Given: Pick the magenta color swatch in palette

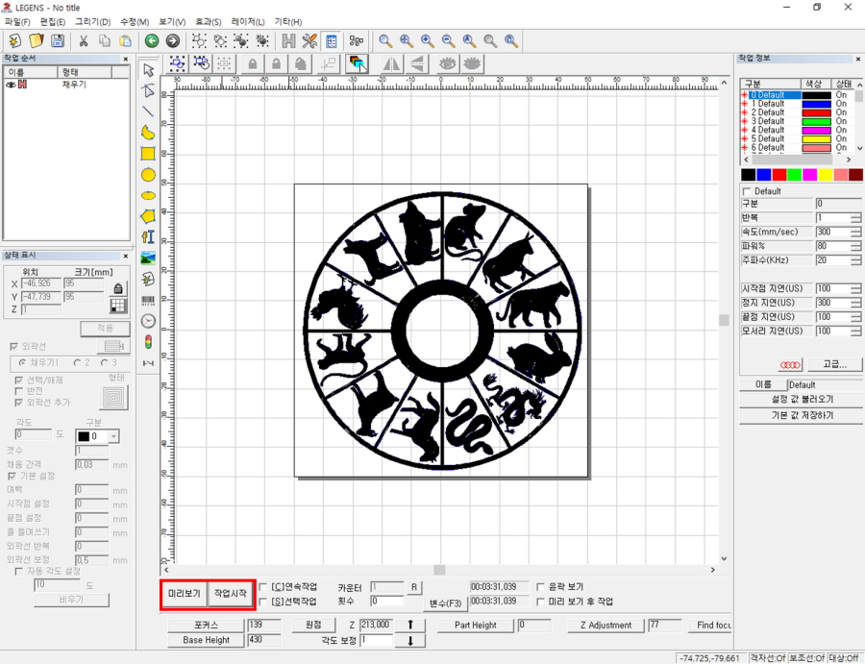Looking at the screenshot, I should point(809,175).
